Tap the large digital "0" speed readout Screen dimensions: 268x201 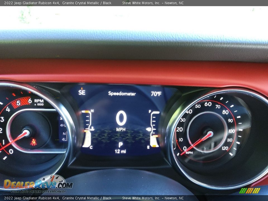(x=121, y=118)
